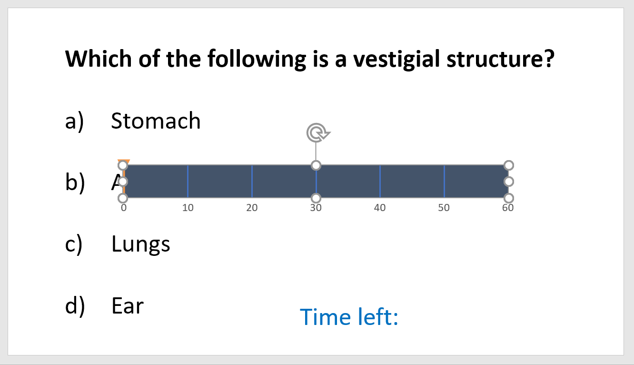634x365 pixels.
Task: Click the Ear answer option
Action: tap(128, 306)
